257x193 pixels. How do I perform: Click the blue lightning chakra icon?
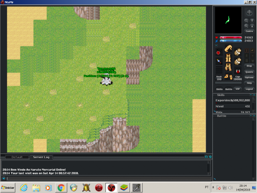click(x=217, y=41)
